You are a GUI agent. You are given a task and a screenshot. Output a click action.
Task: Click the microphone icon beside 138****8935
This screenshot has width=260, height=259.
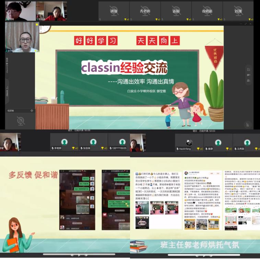click(x=110, y=148)
